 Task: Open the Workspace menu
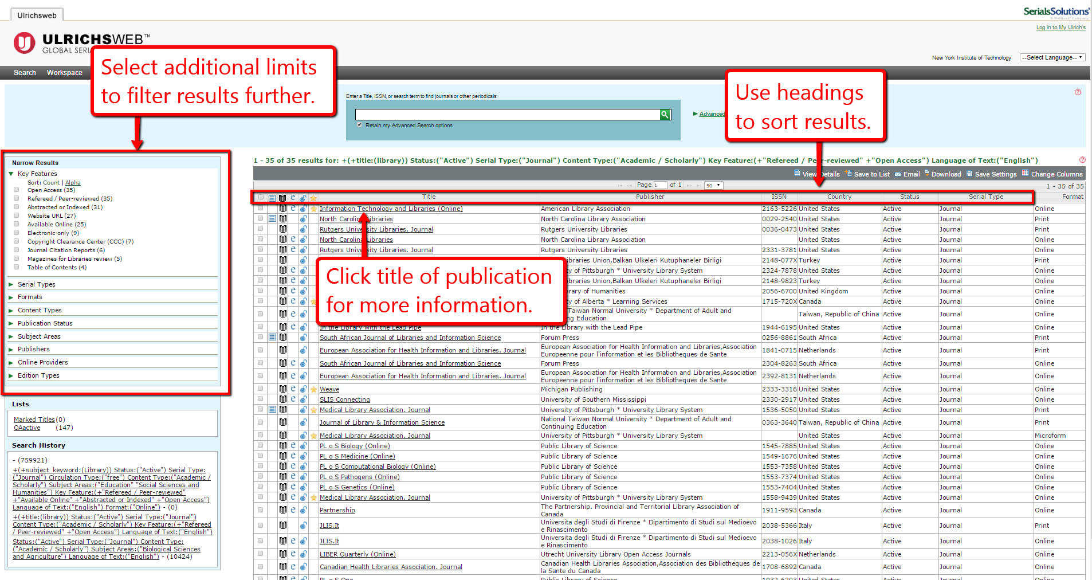(x=65, y=73)
